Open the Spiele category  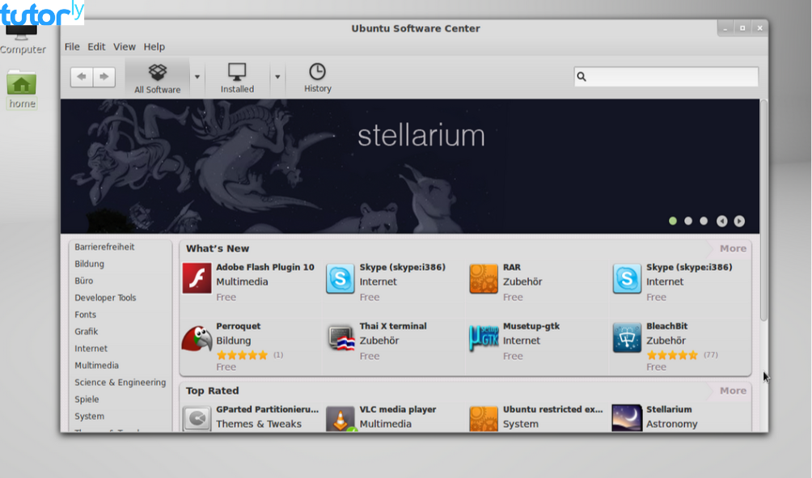pyautogui.click(x=87, y=400)
